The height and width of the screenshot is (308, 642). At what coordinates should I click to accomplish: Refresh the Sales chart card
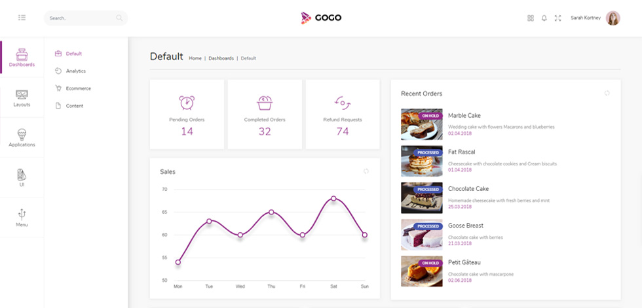[366, 171]
